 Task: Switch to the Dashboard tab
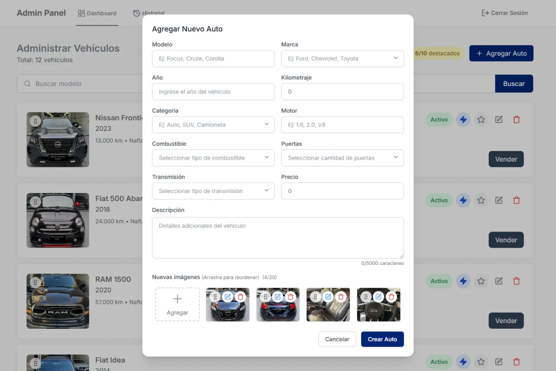coord(97,13)
